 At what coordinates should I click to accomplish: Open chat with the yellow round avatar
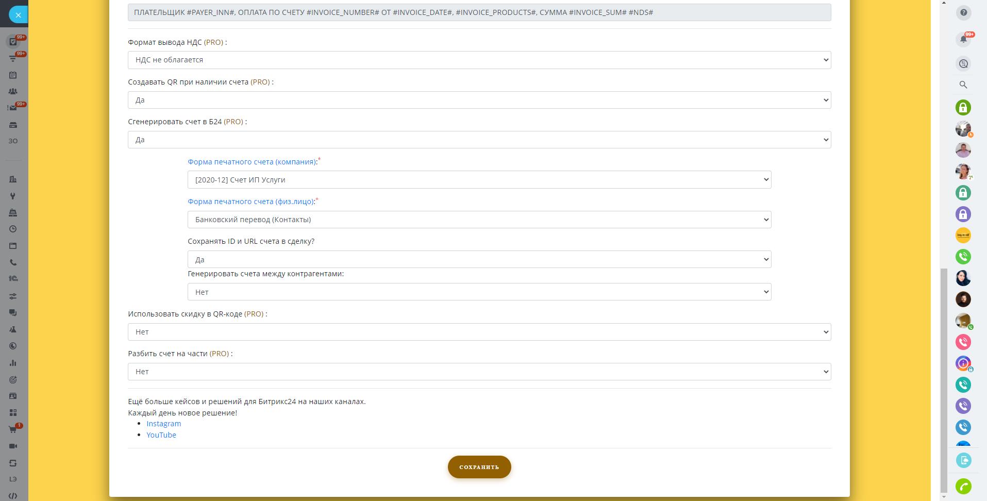pyautogui.click(x=963, y=236)
